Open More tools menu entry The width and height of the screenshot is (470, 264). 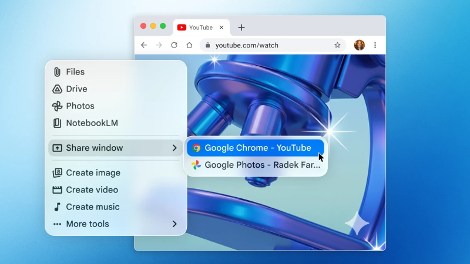[116, 224]
